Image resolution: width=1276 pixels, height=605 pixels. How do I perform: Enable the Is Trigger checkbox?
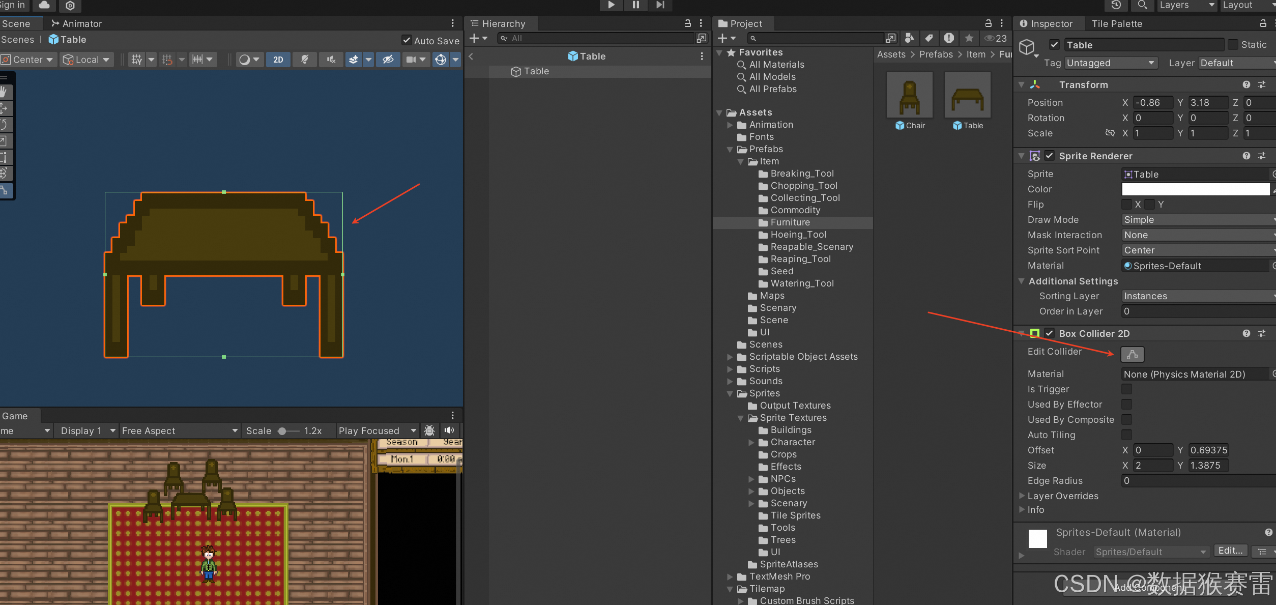(x=1127, y=389)
